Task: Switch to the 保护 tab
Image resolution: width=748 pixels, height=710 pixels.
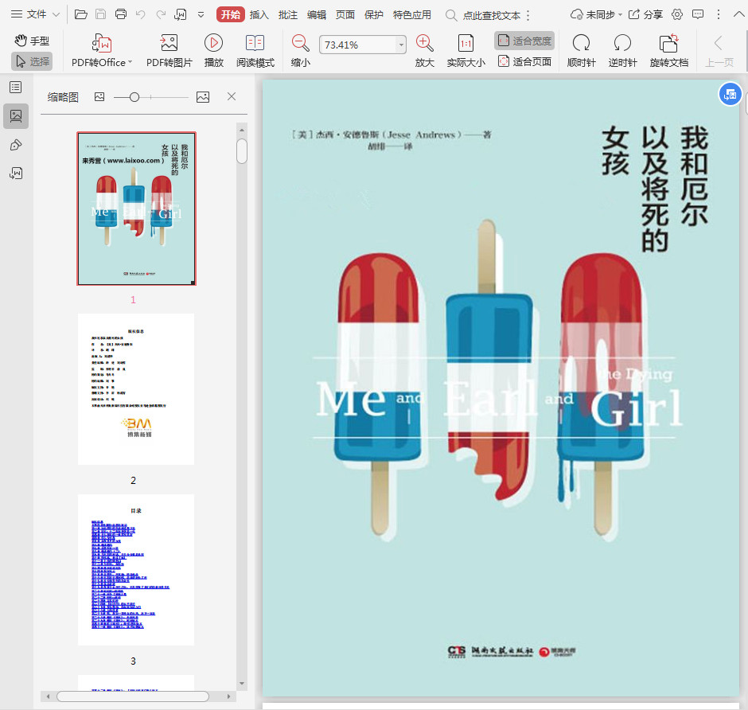Action: coord(373,15)
